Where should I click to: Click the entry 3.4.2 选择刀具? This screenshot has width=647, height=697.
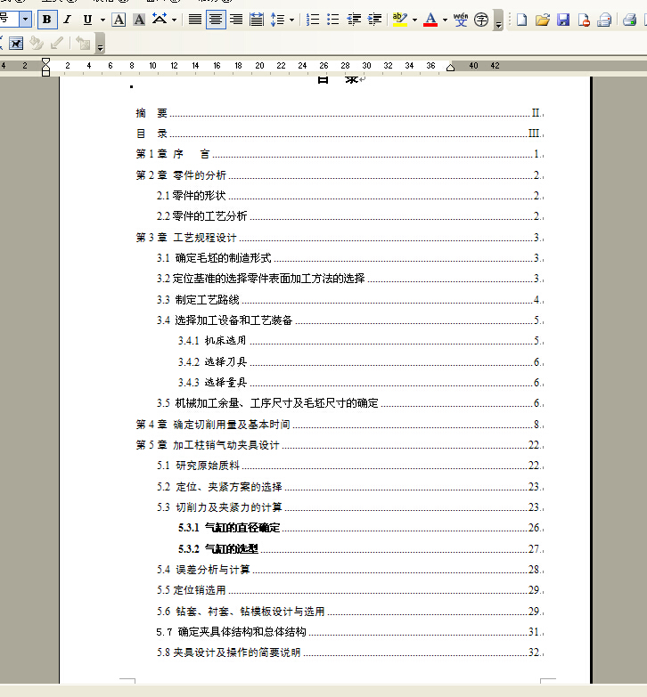pos(212,361)
